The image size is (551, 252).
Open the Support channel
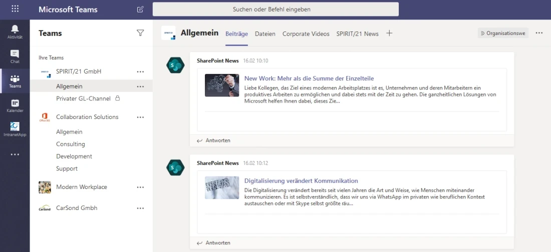click(67, 168)
